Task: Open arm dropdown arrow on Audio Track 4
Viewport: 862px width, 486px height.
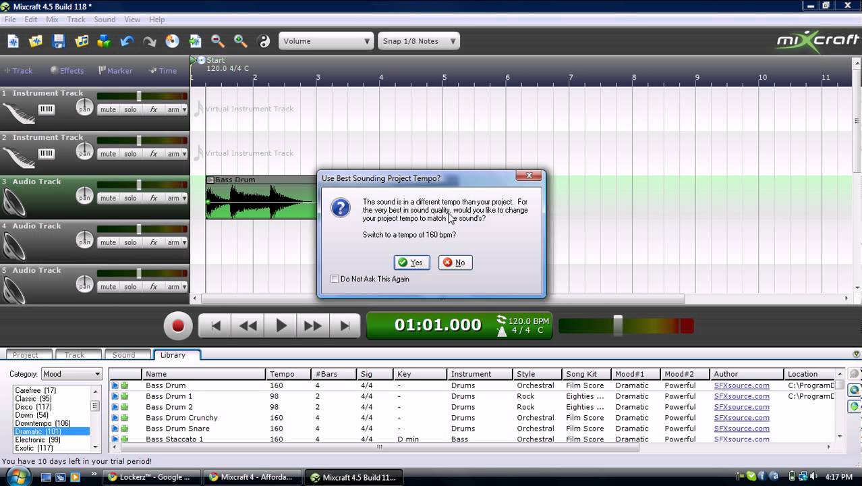Action: coord(184,242)
